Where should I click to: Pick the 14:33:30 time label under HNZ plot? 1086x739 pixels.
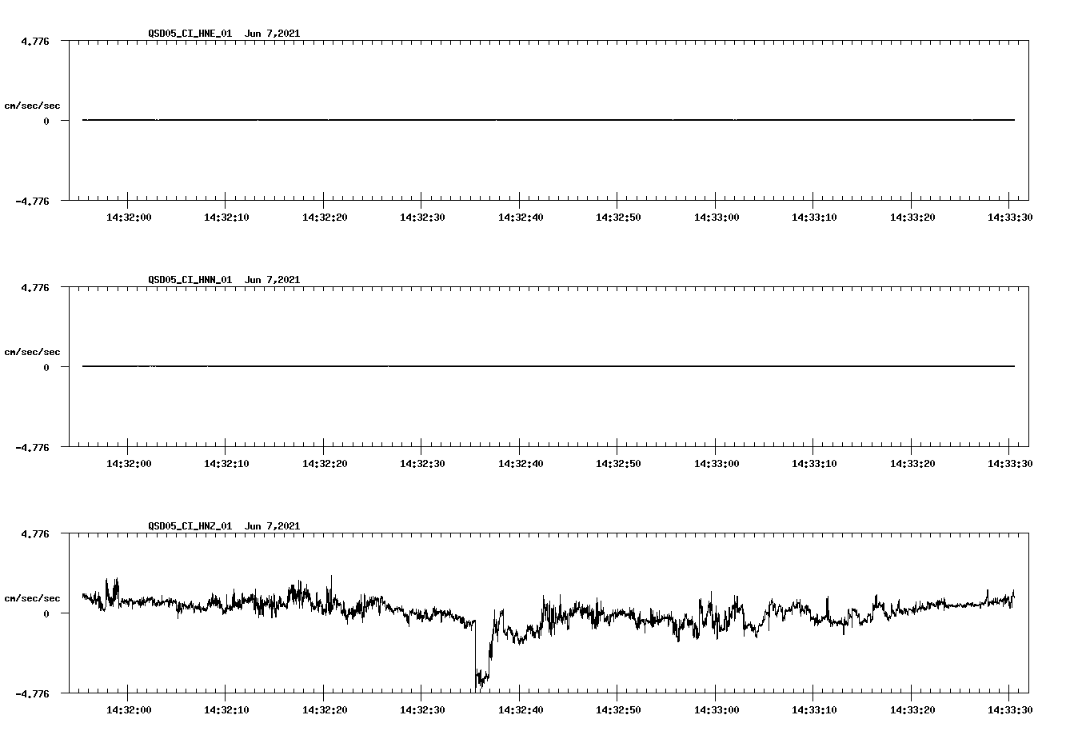click(x=1010, y=709)
